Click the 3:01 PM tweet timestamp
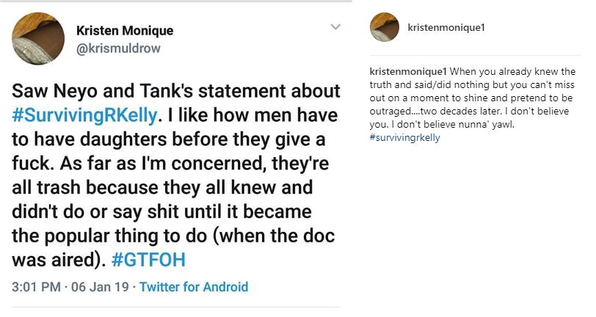 [x=37, y=287]
